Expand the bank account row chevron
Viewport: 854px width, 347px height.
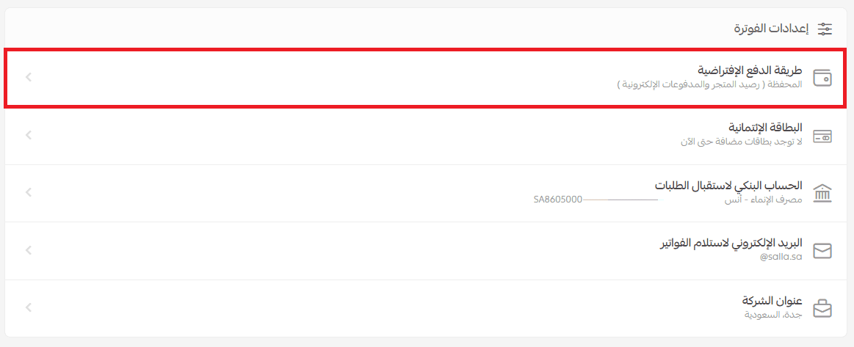28,193
